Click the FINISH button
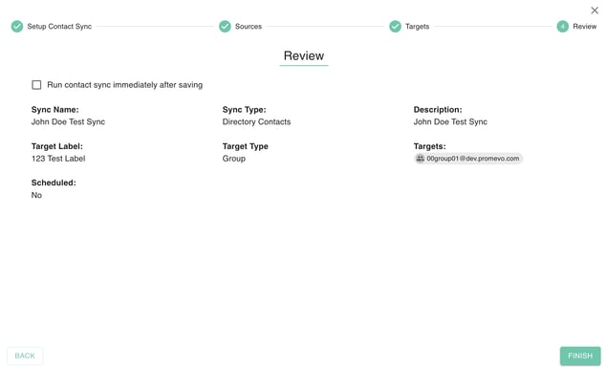The image size is (607, 367). point(580,356)
